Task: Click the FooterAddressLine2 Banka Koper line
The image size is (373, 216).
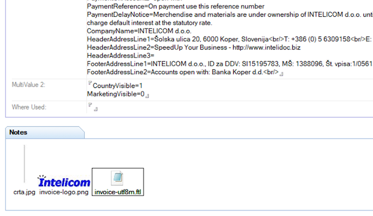Action: (183, 72)
